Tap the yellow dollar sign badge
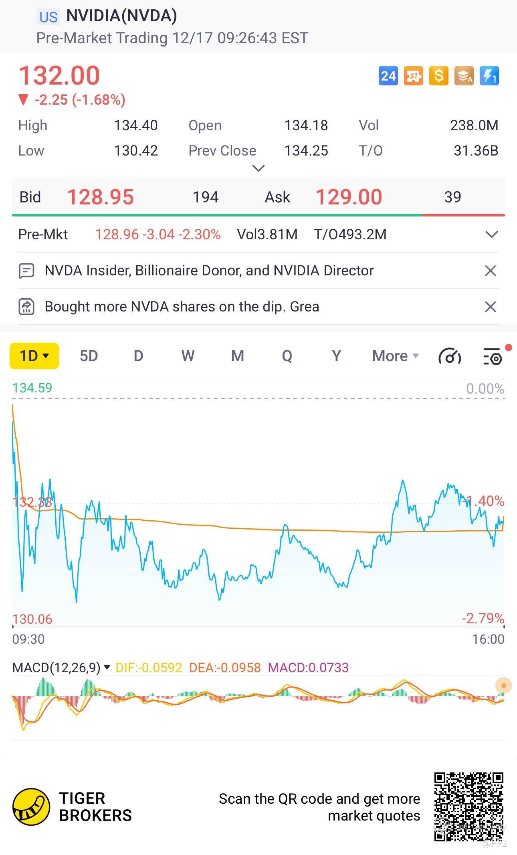Image resolution: width=517 pixels, height=855 pixels. 438,76
